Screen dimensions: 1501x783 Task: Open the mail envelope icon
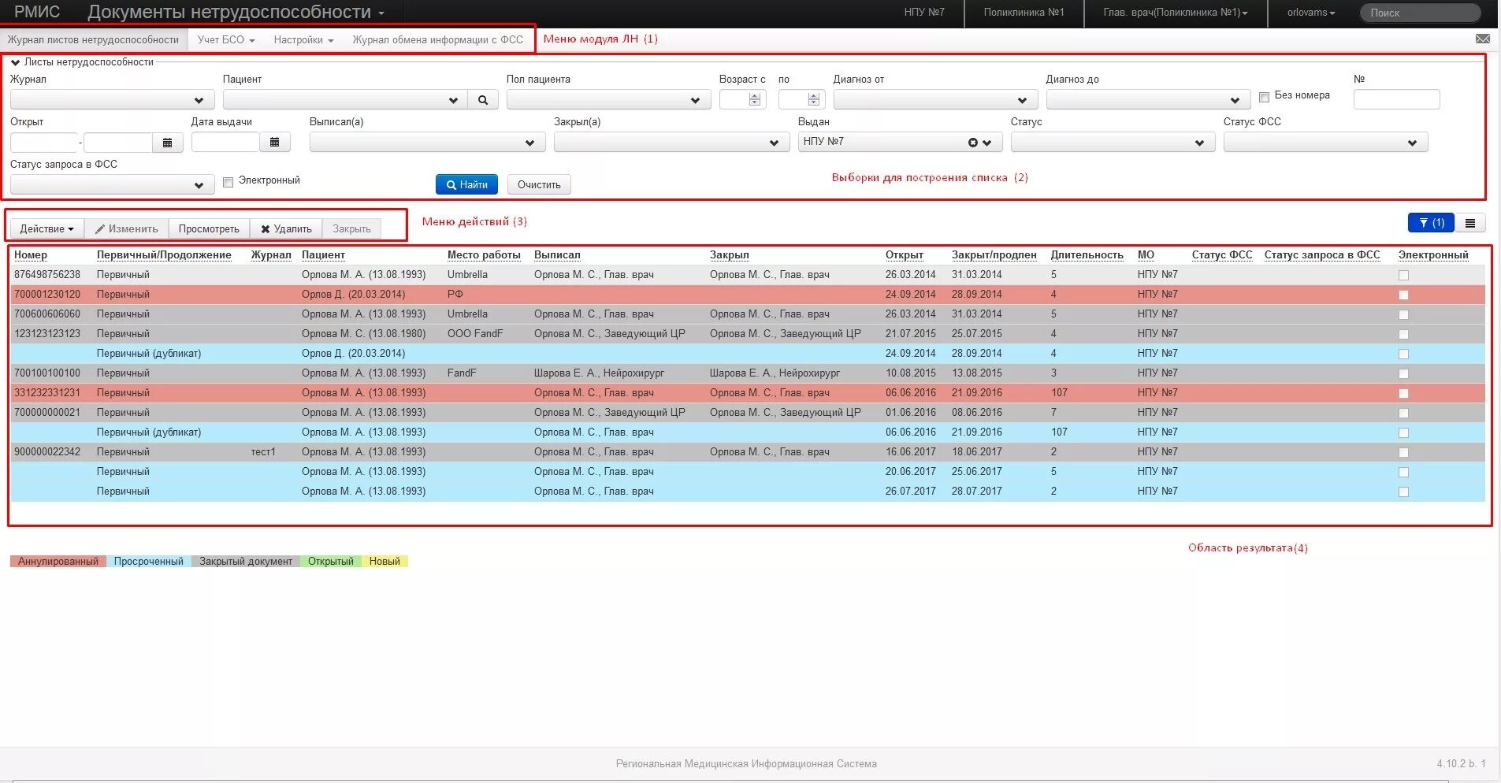coord(1482,39)
